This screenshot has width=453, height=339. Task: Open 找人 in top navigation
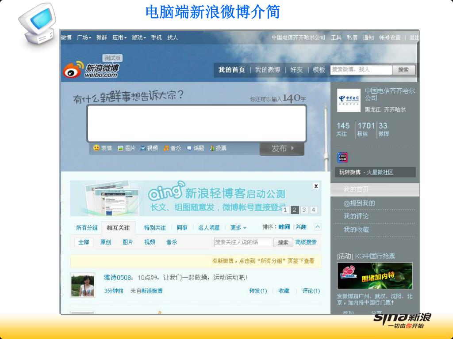point(173,38)
